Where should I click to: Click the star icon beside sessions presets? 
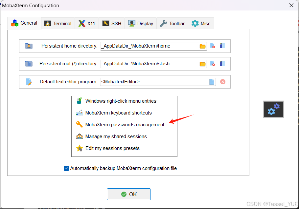tap(79, 148)
